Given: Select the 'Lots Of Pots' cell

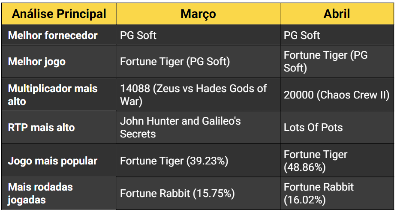Looking at the screenshot, I should 313,127.
